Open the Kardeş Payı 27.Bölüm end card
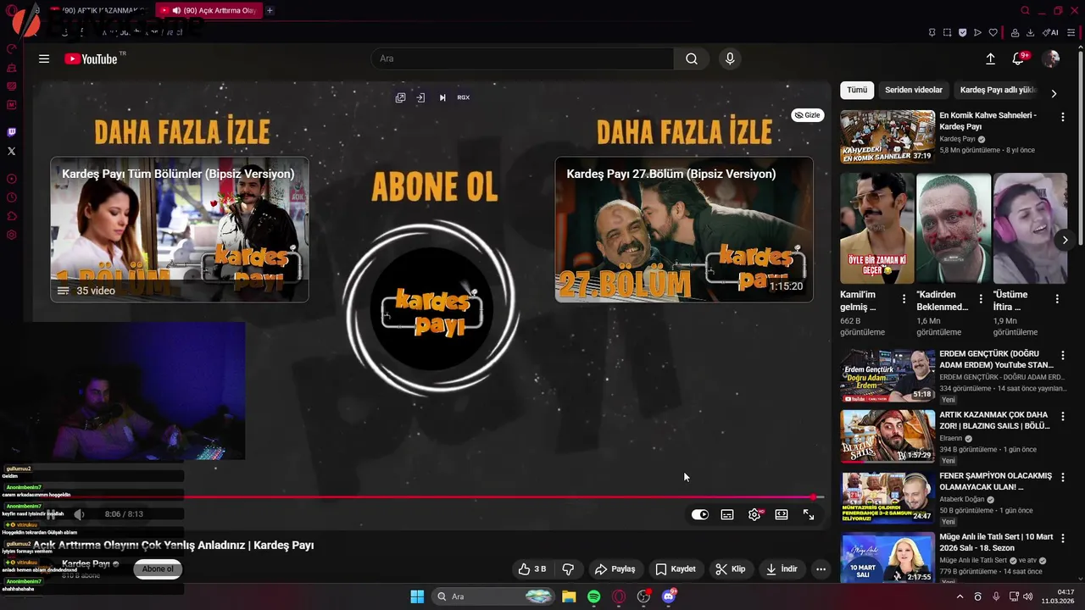This screenshot has height=610, width=1085. click(684, 230)
